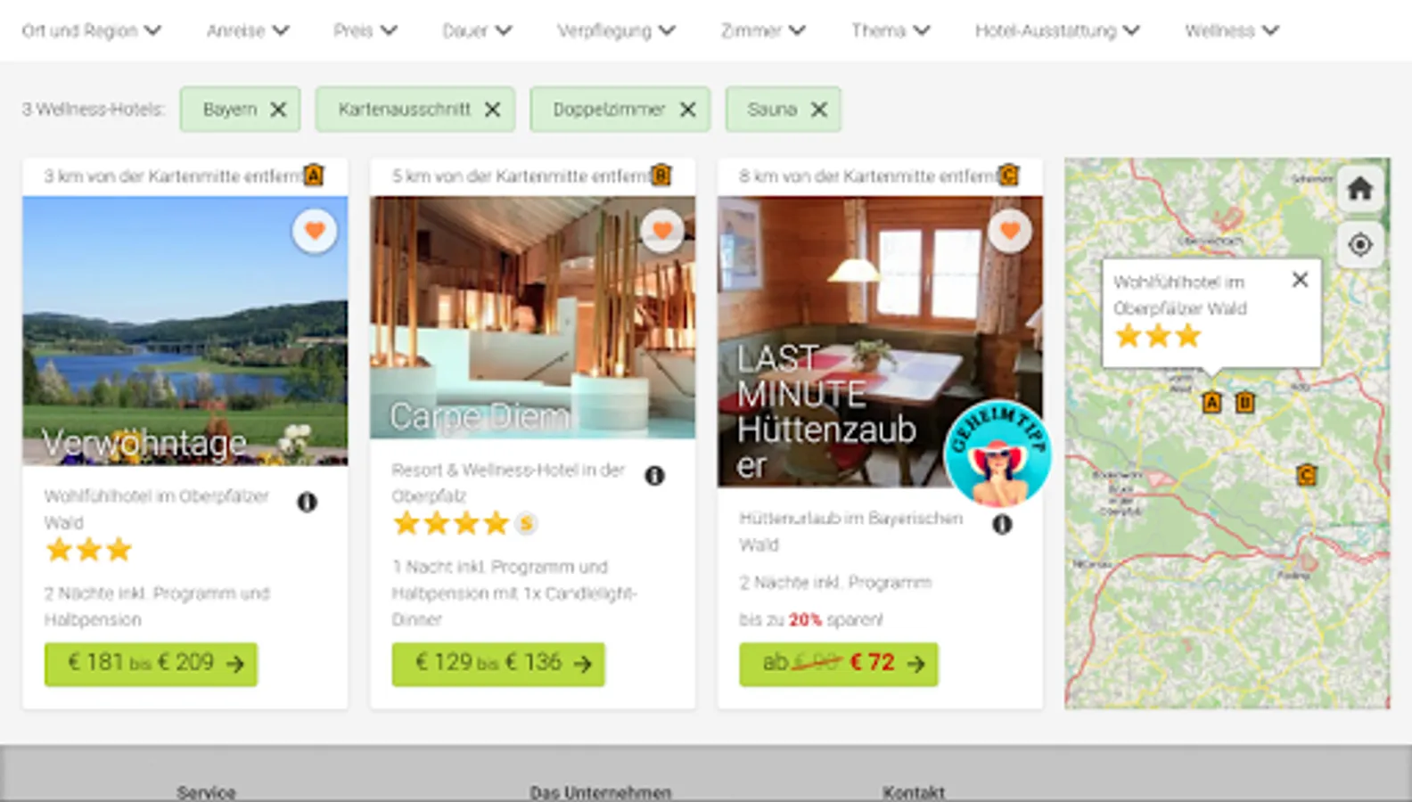
Task: Click '3 km von der Kartenmitte entfernt' text
Action: click(x=174, y=176)
